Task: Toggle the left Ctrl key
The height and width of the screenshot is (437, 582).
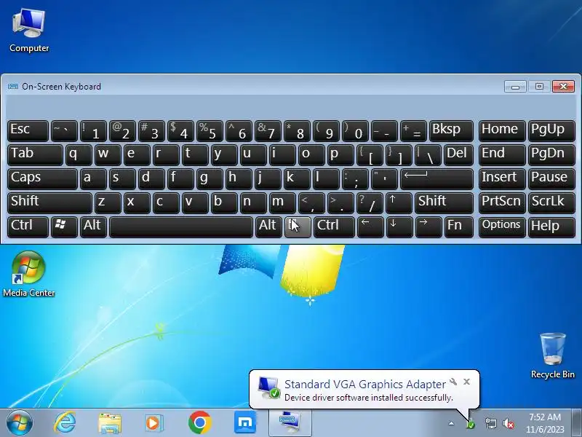Action: click(x=28, y=227)
